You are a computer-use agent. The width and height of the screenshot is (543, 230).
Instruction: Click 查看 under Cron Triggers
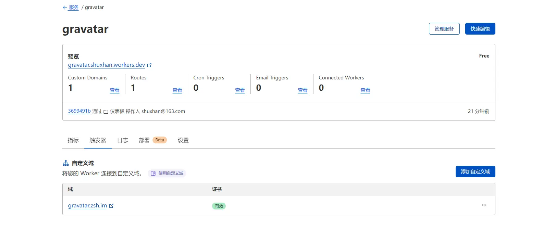tap(240, 90)
